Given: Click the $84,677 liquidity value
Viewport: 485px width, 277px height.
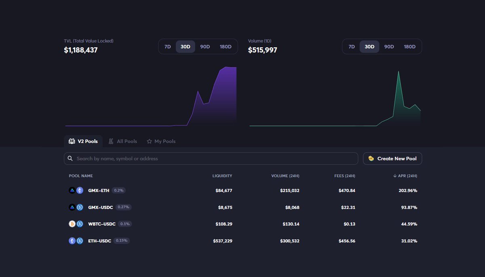Looking at the screenshot, I should (224, 190).
